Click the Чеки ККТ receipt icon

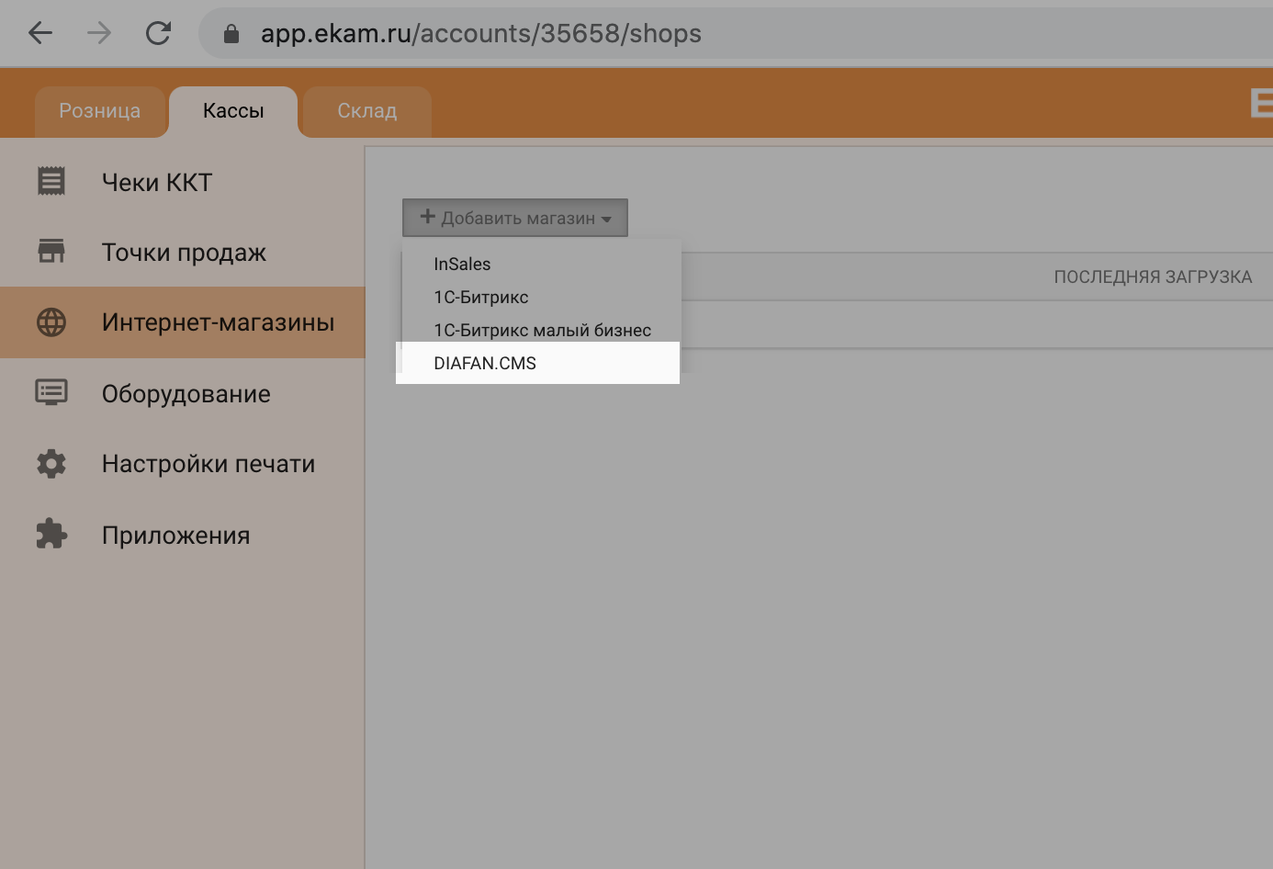click(51, 181)
